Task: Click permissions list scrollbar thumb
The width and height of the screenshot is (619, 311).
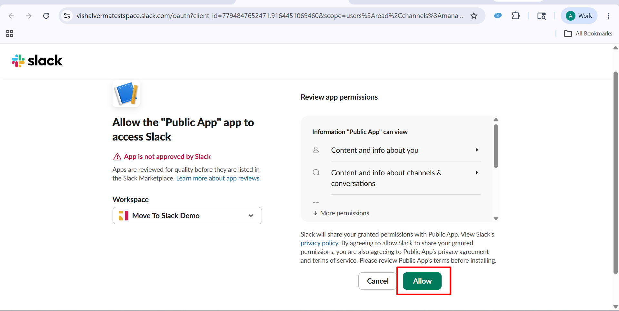Action: coord(496,146)
